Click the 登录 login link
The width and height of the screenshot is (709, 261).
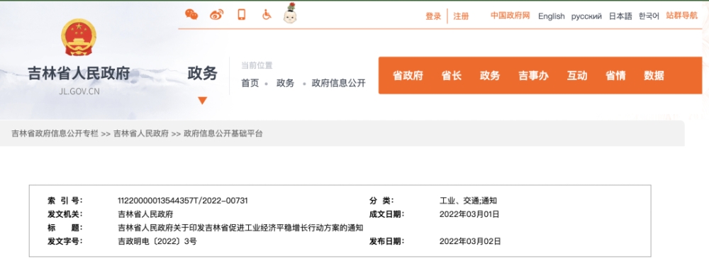point(433,16)
